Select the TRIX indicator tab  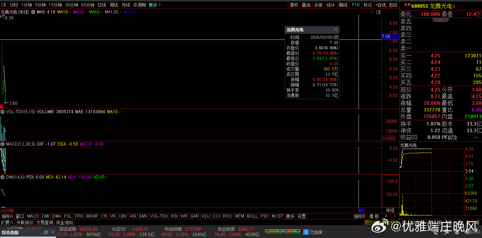click(x=79, y=216)
